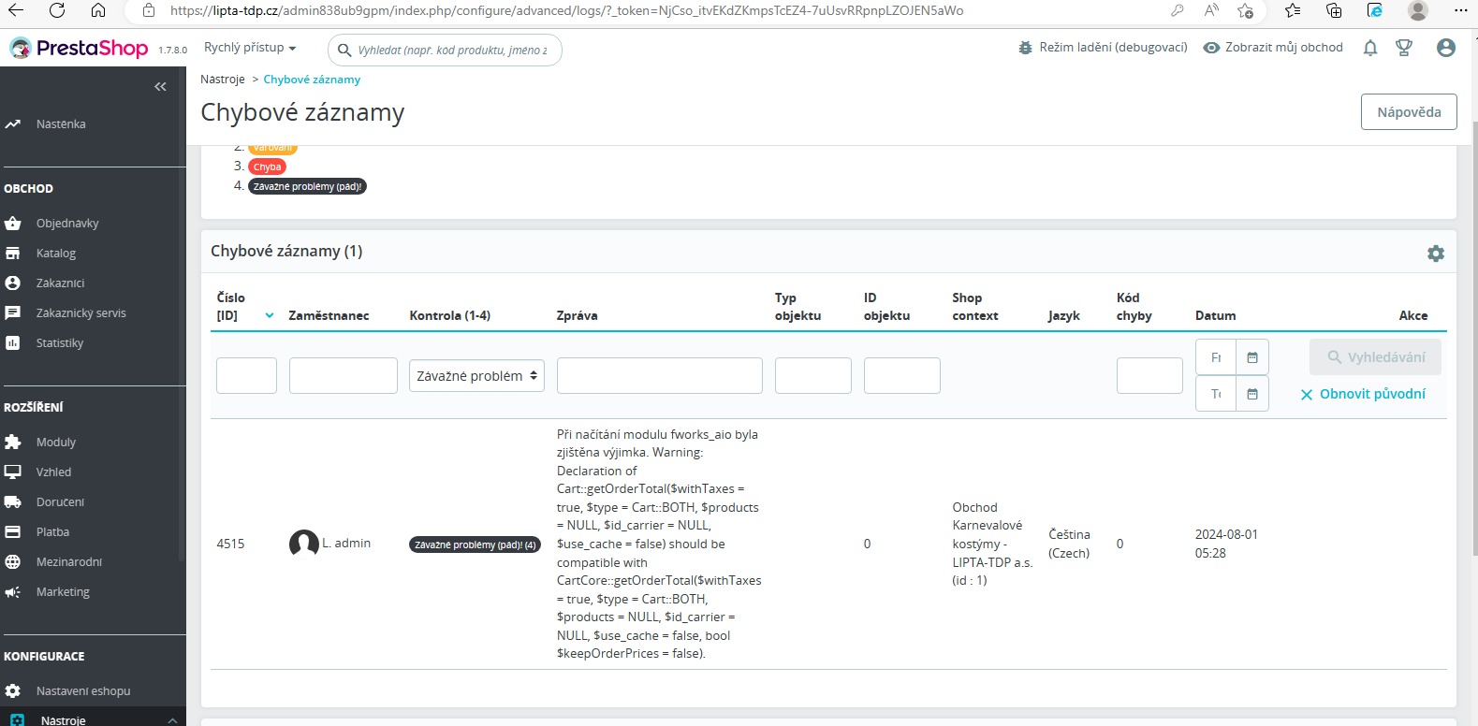Screen dimensions: 1478x726
Task: Open Nástěnka dashboard in sidebar
Action: [x=61, y=123]
